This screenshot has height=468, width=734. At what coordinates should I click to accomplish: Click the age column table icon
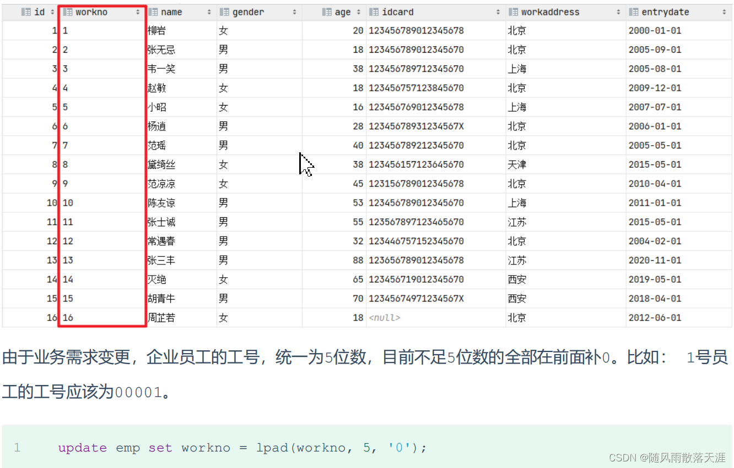[327, 12]
